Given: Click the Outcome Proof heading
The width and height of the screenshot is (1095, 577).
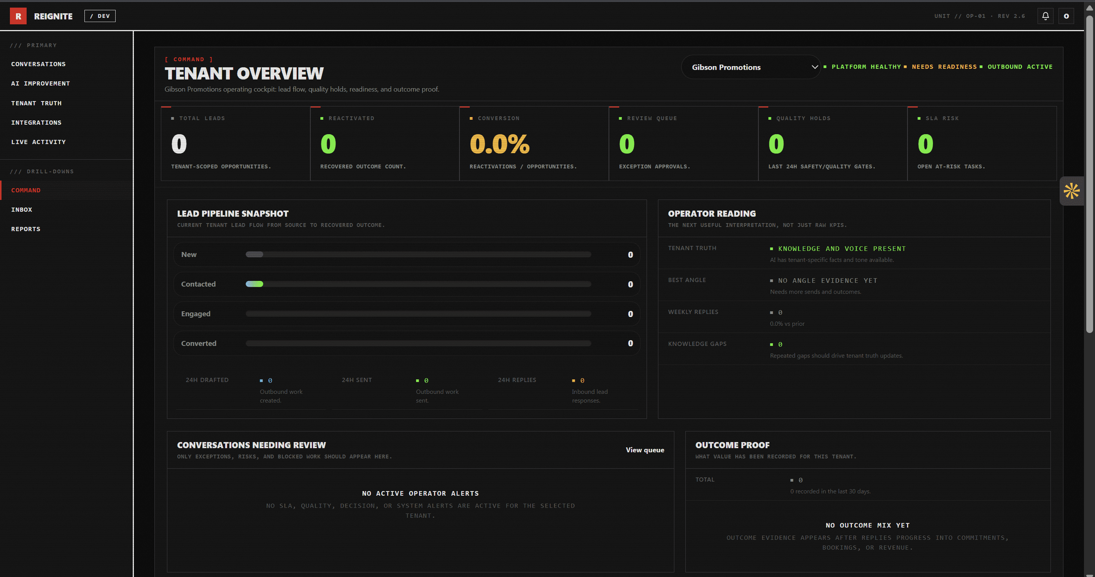Looking at the screenshot, I should (x=732, y=445).
